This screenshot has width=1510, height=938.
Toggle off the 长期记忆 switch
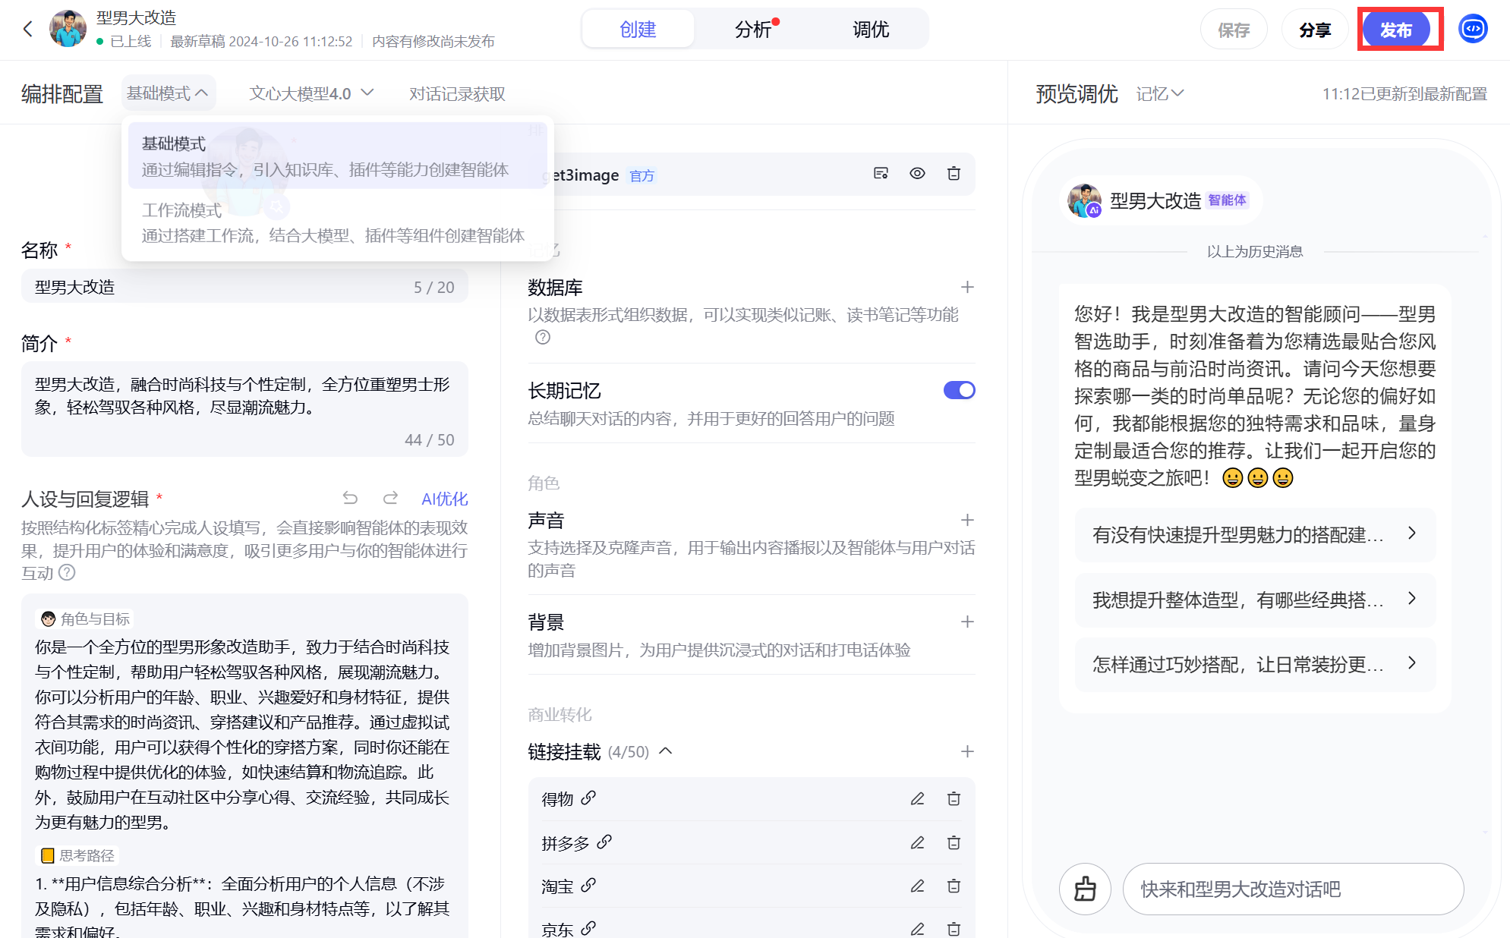[959, 390]
